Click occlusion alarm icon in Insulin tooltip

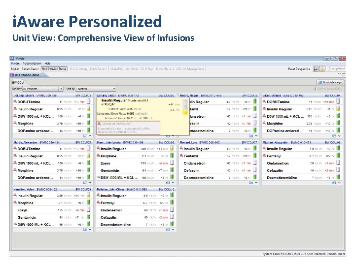(x=99, y=124)
